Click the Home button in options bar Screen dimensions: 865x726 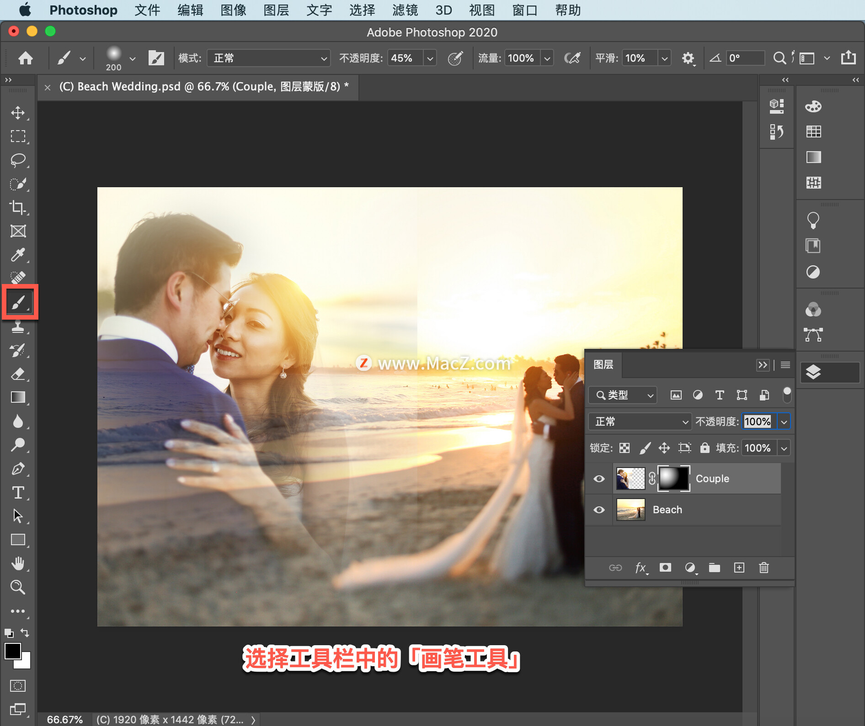pos(26,58)
